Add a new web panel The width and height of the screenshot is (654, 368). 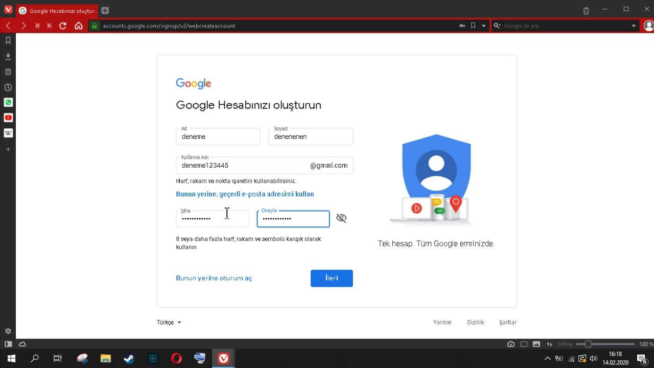pyautogui.click(x=8, y=149)
